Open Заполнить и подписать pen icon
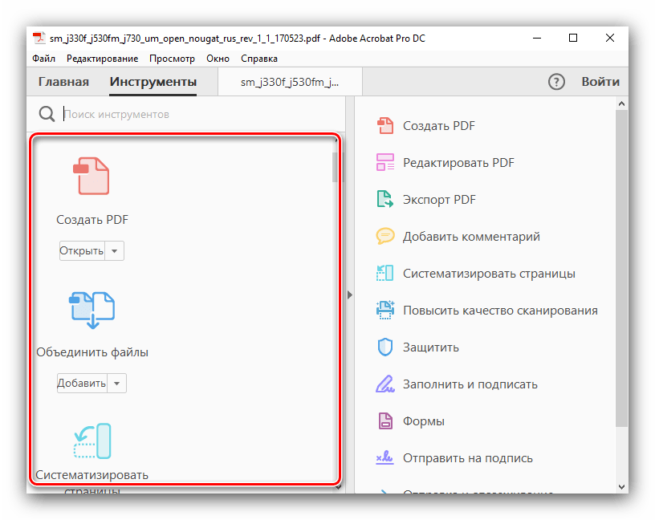Screen dimensions: 655x520 click(x=385, y=384)
